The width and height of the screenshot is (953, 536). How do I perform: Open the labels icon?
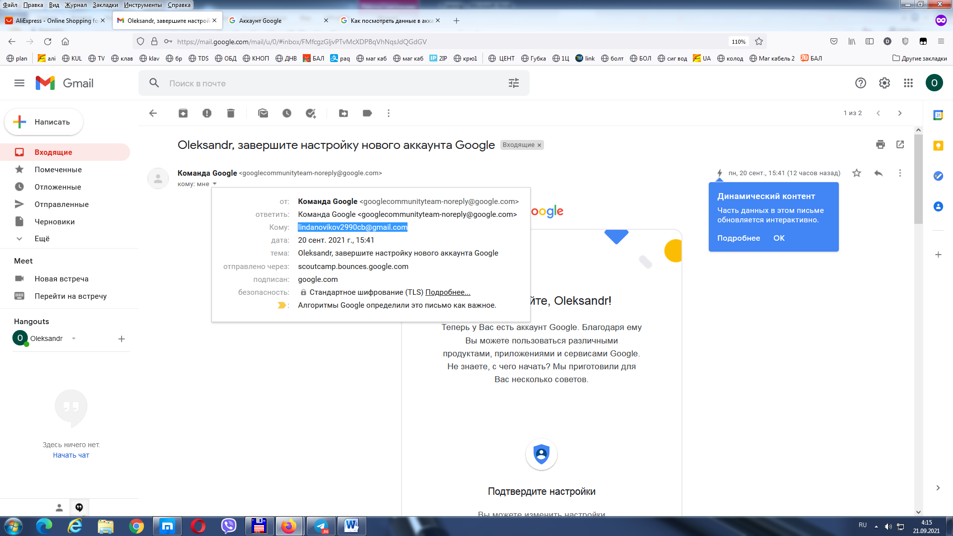pos(367,113)
